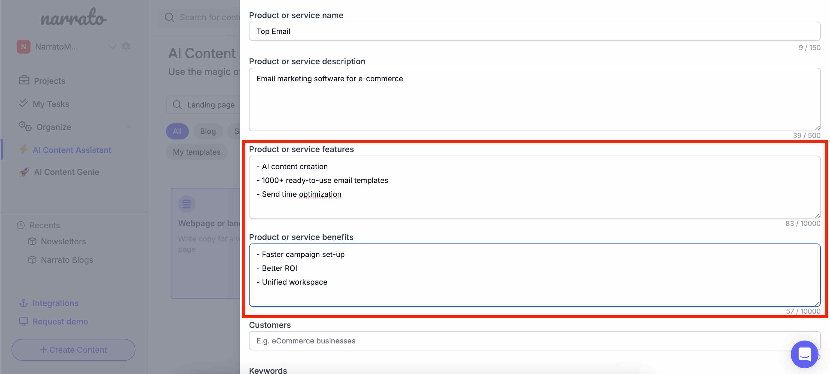Open AI Content Genie menu item
This screenshot has height=374, width=830.
pos(67,172)
